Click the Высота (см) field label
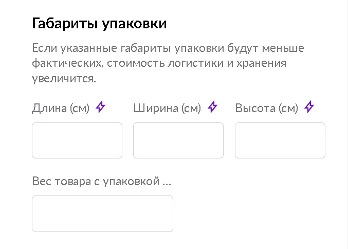The width and height of the screenshot is (348, 249). pyautogui.click(x=266, y=108)
